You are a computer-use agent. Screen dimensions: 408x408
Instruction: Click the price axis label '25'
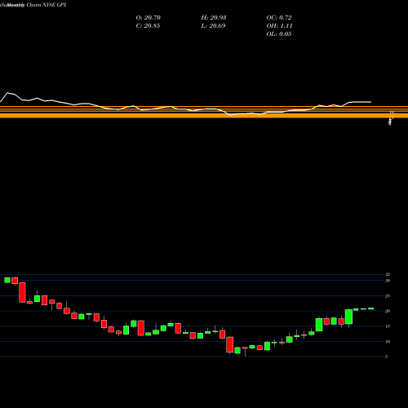pyautogui.click(x=388, y=296)
